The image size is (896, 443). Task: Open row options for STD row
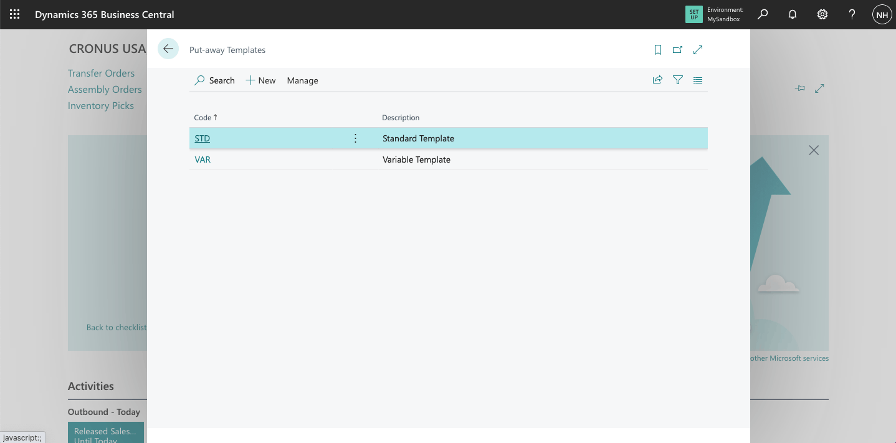[x=356, y=138]
